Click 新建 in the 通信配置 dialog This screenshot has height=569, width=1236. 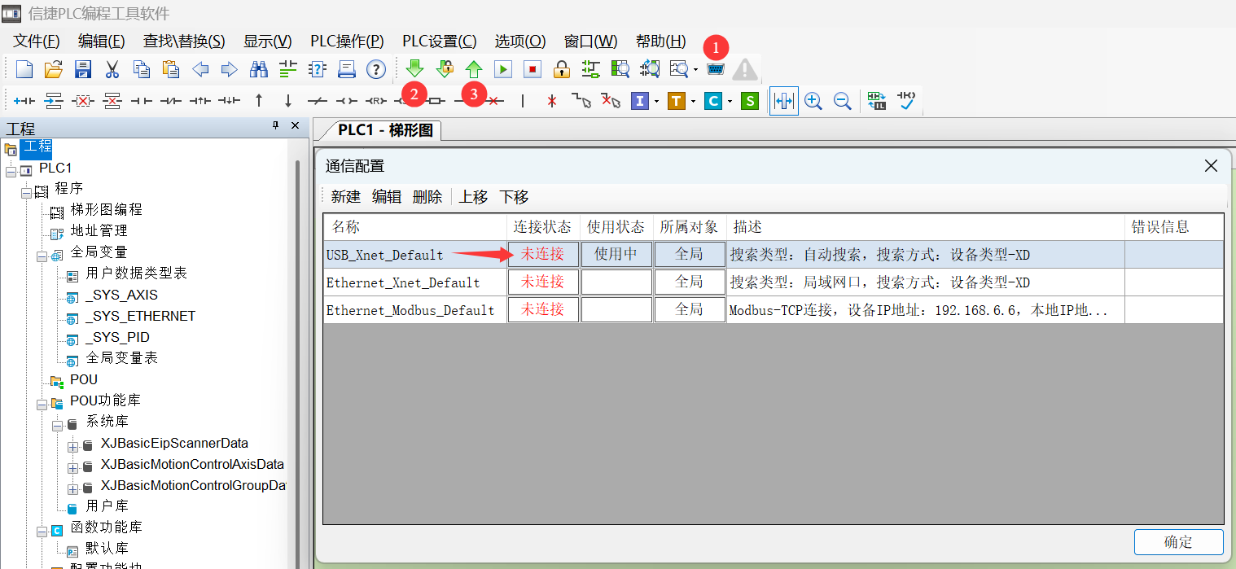[345, 197]
